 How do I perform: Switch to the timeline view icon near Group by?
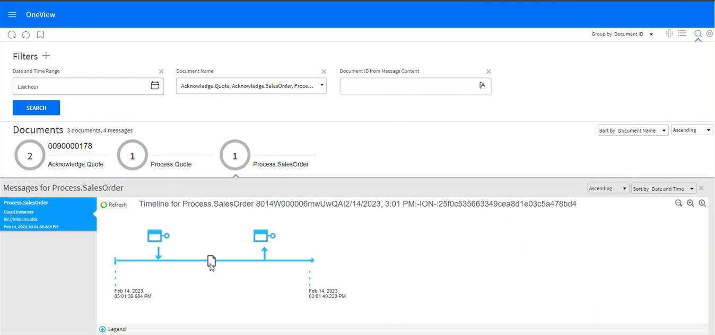coord(669,33)
